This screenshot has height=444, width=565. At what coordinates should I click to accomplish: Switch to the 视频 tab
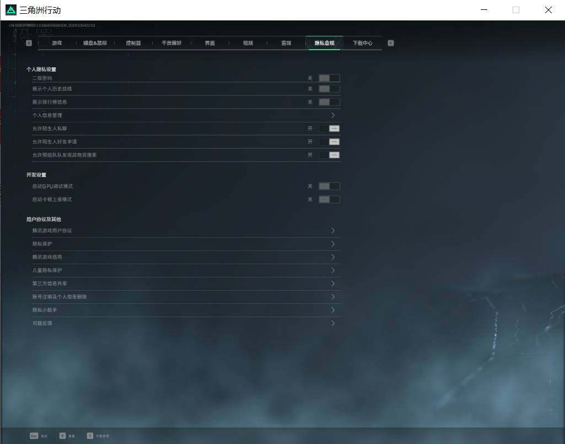click(248, 43)
